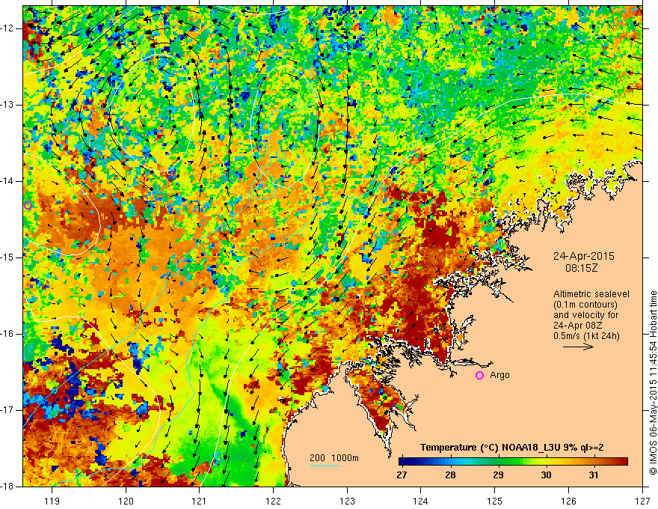Click the magenta Argo float marker on the left edge of the map

tap(28, 205)
